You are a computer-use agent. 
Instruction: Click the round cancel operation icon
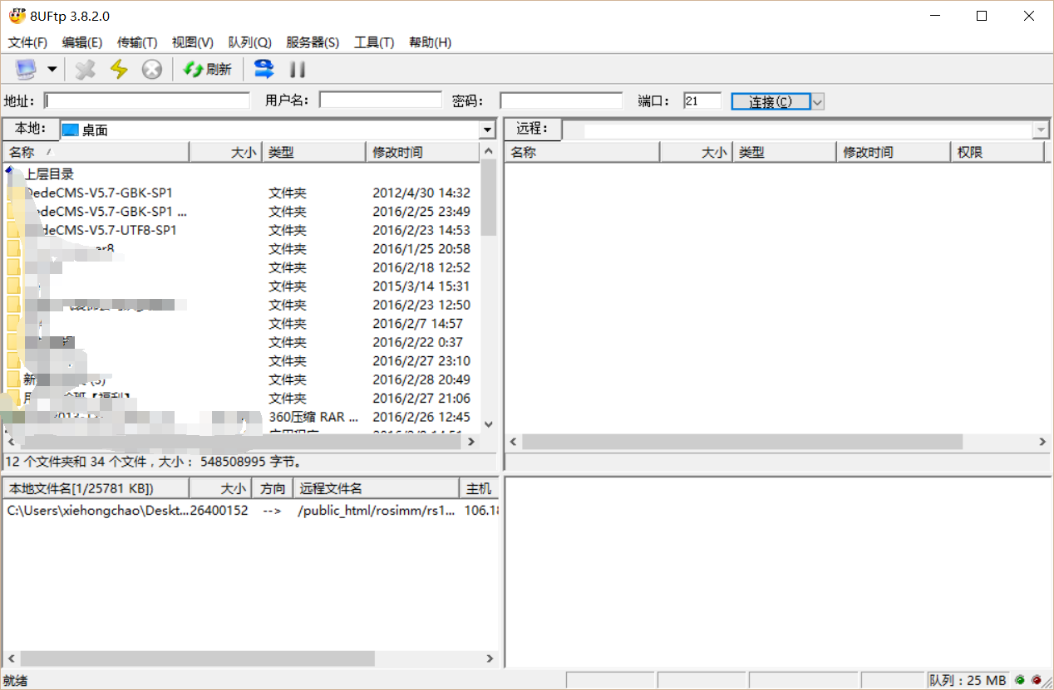pyautogui.click(x=151, y=69)
